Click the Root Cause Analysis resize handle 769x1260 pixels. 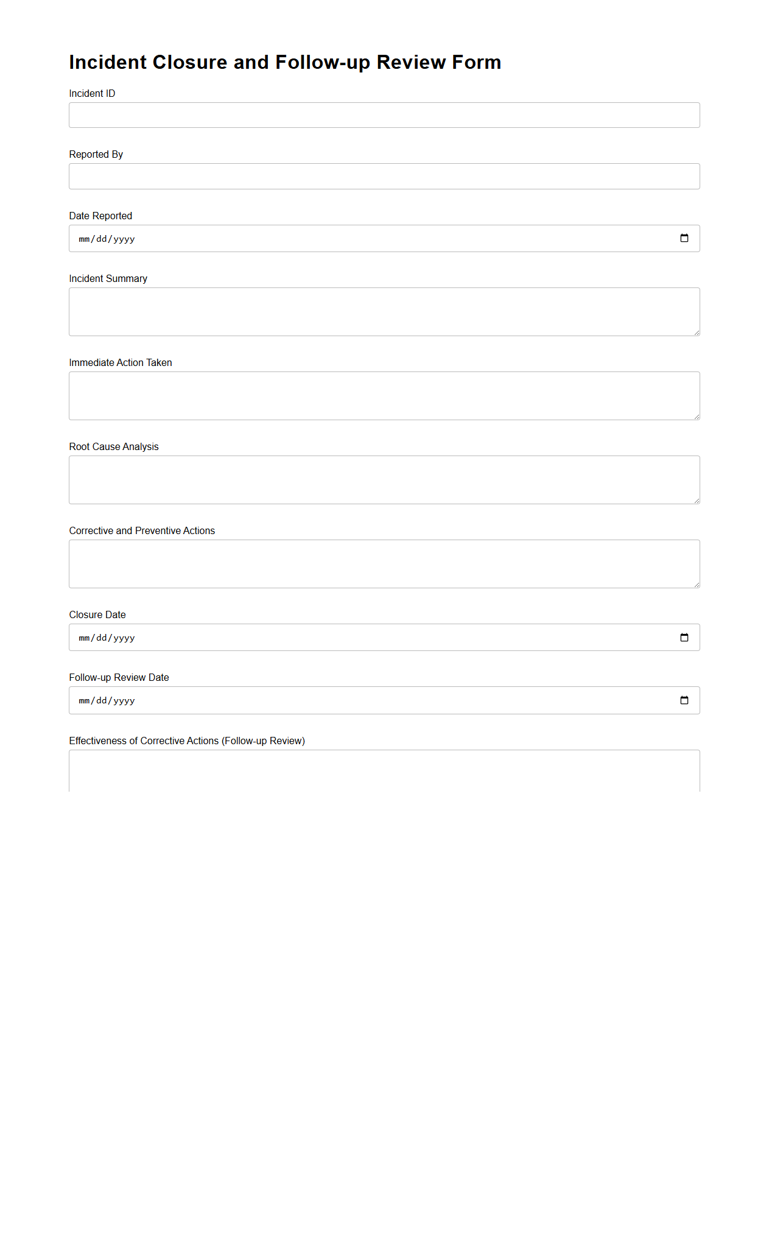coord(697,501)
